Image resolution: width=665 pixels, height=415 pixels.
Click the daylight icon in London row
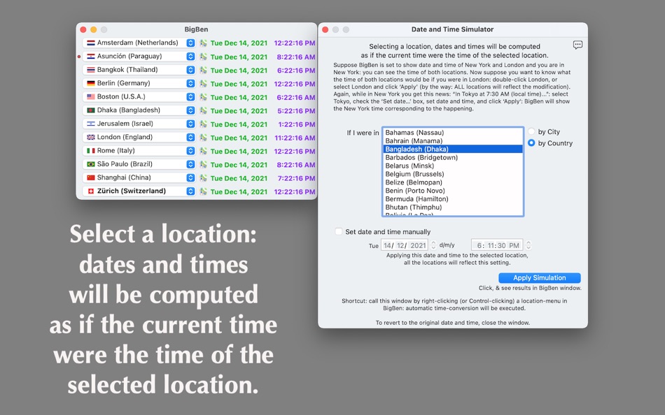(204, 137)
